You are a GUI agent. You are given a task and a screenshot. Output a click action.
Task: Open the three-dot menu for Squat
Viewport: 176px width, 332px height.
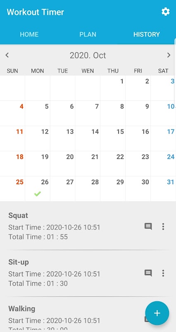163,227
